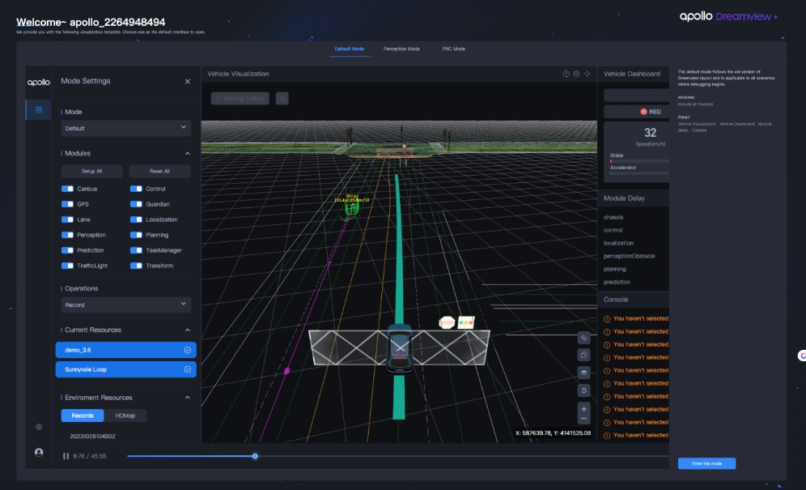Image resolution: width=806 pixels, height=490 pixels.
Task: Click the check icon on demo_3.6
Action: coord(188,350)
